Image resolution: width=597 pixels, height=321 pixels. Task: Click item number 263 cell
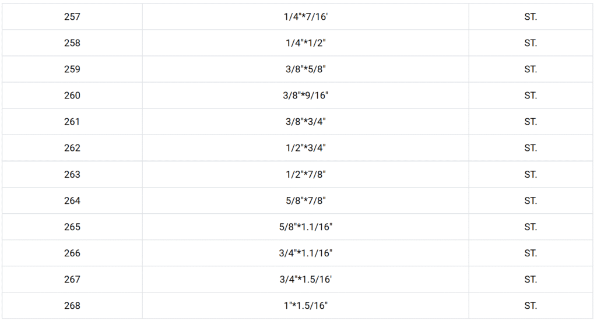pyautogui.click(x=72, y=174)
